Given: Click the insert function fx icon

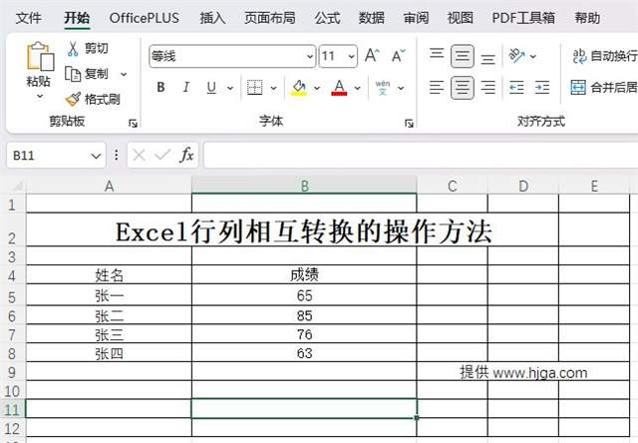Looking at the screenshot, I should click(x=186, y=155).
